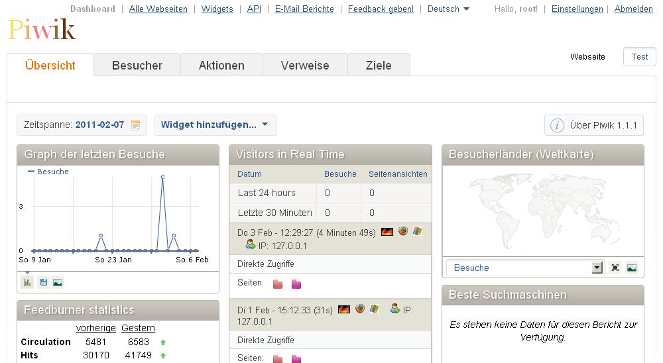This screenshot has width=663, height=363.
Task: Switch to the Verweise tab
Action: [x=305, y=65]
